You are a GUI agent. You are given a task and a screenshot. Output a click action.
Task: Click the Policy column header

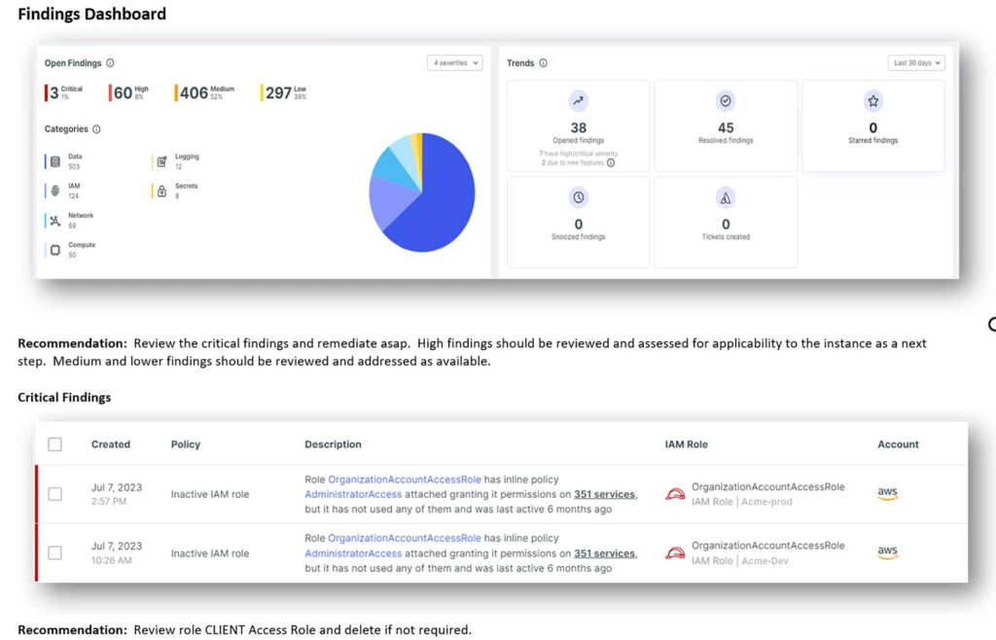pyautogui.click(x=186, y=444)
